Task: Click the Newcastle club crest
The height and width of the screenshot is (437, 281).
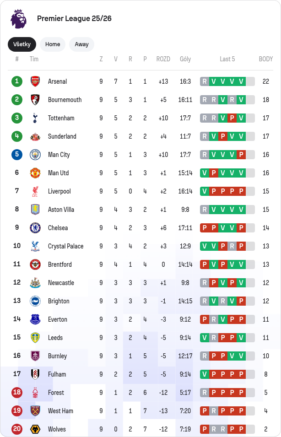Action: pyautogui.click(x=35, y=283)
